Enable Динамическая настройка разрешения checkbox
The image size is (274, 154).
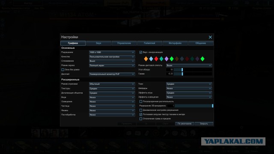click(x=141, y=110)
